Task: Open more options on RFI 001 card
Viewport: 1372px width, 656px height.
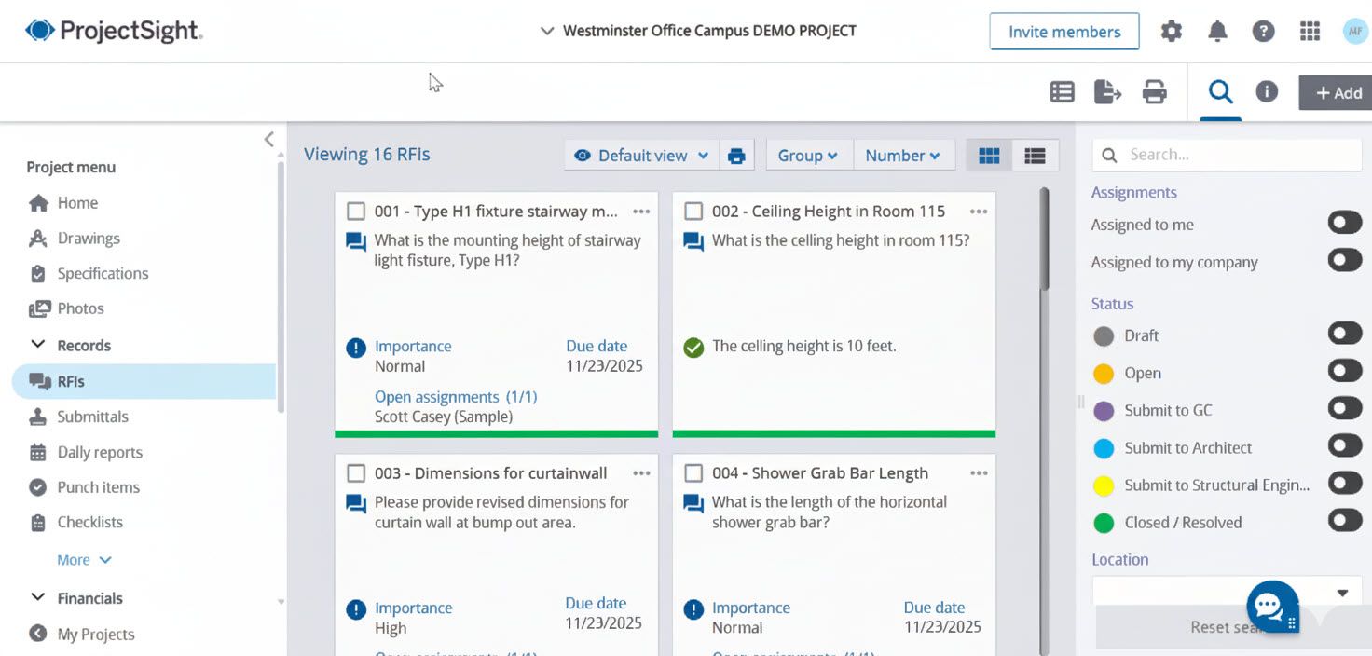Action: click(641, 212)
